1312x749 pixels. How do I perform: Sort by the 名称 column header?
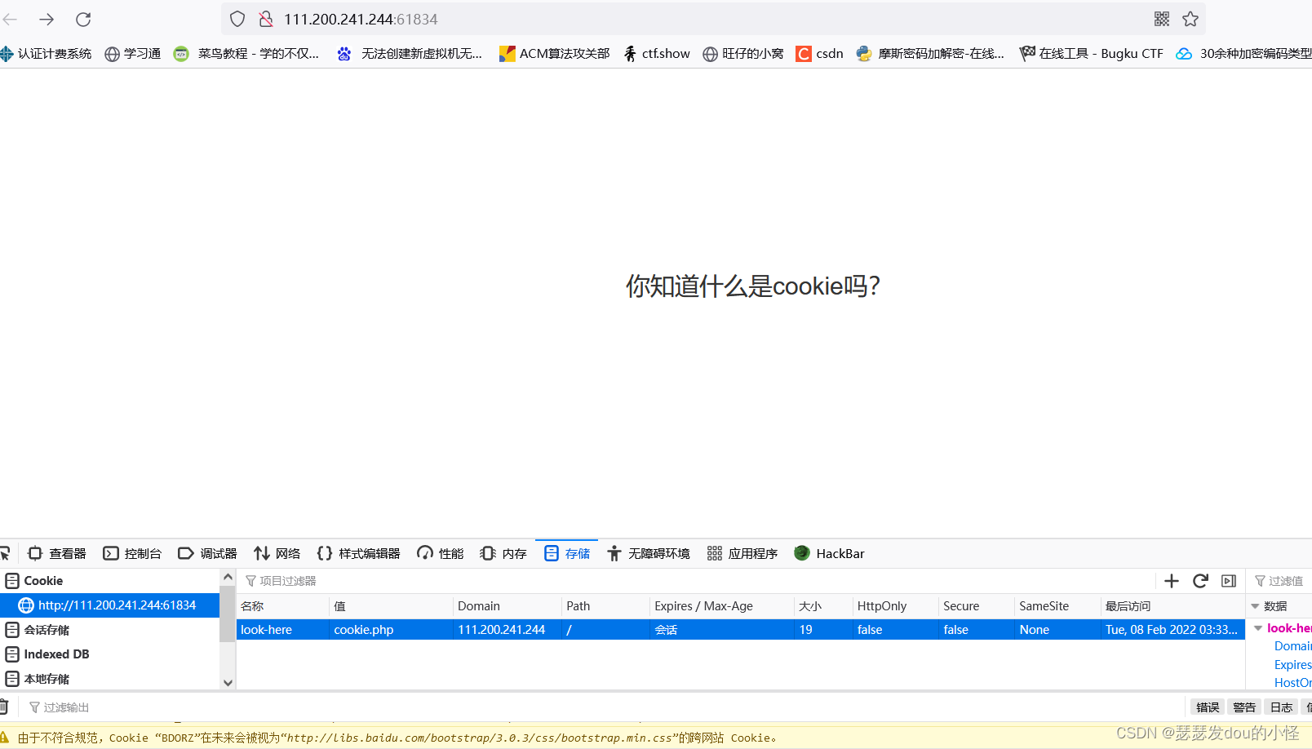(282, 606)
